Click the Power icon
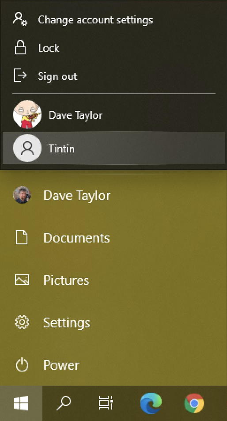Image resolution: width=227 pixels, height=421 pixels. click(x=22, y=365)
